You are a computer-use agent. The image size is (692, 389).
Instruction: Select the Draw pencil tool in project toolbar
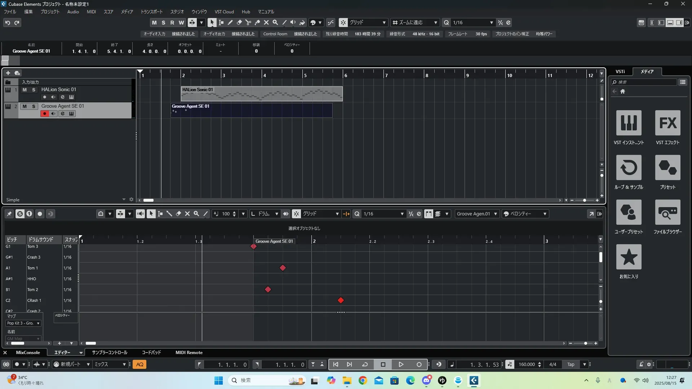(x=230, y=22)
